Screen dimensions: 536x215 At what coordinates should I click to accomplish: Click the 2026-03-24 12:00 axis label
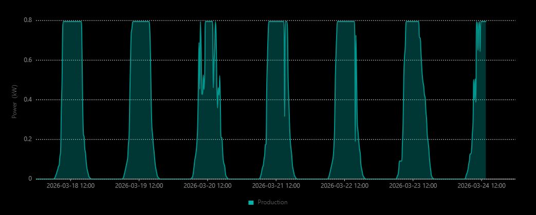pos(482,185)
